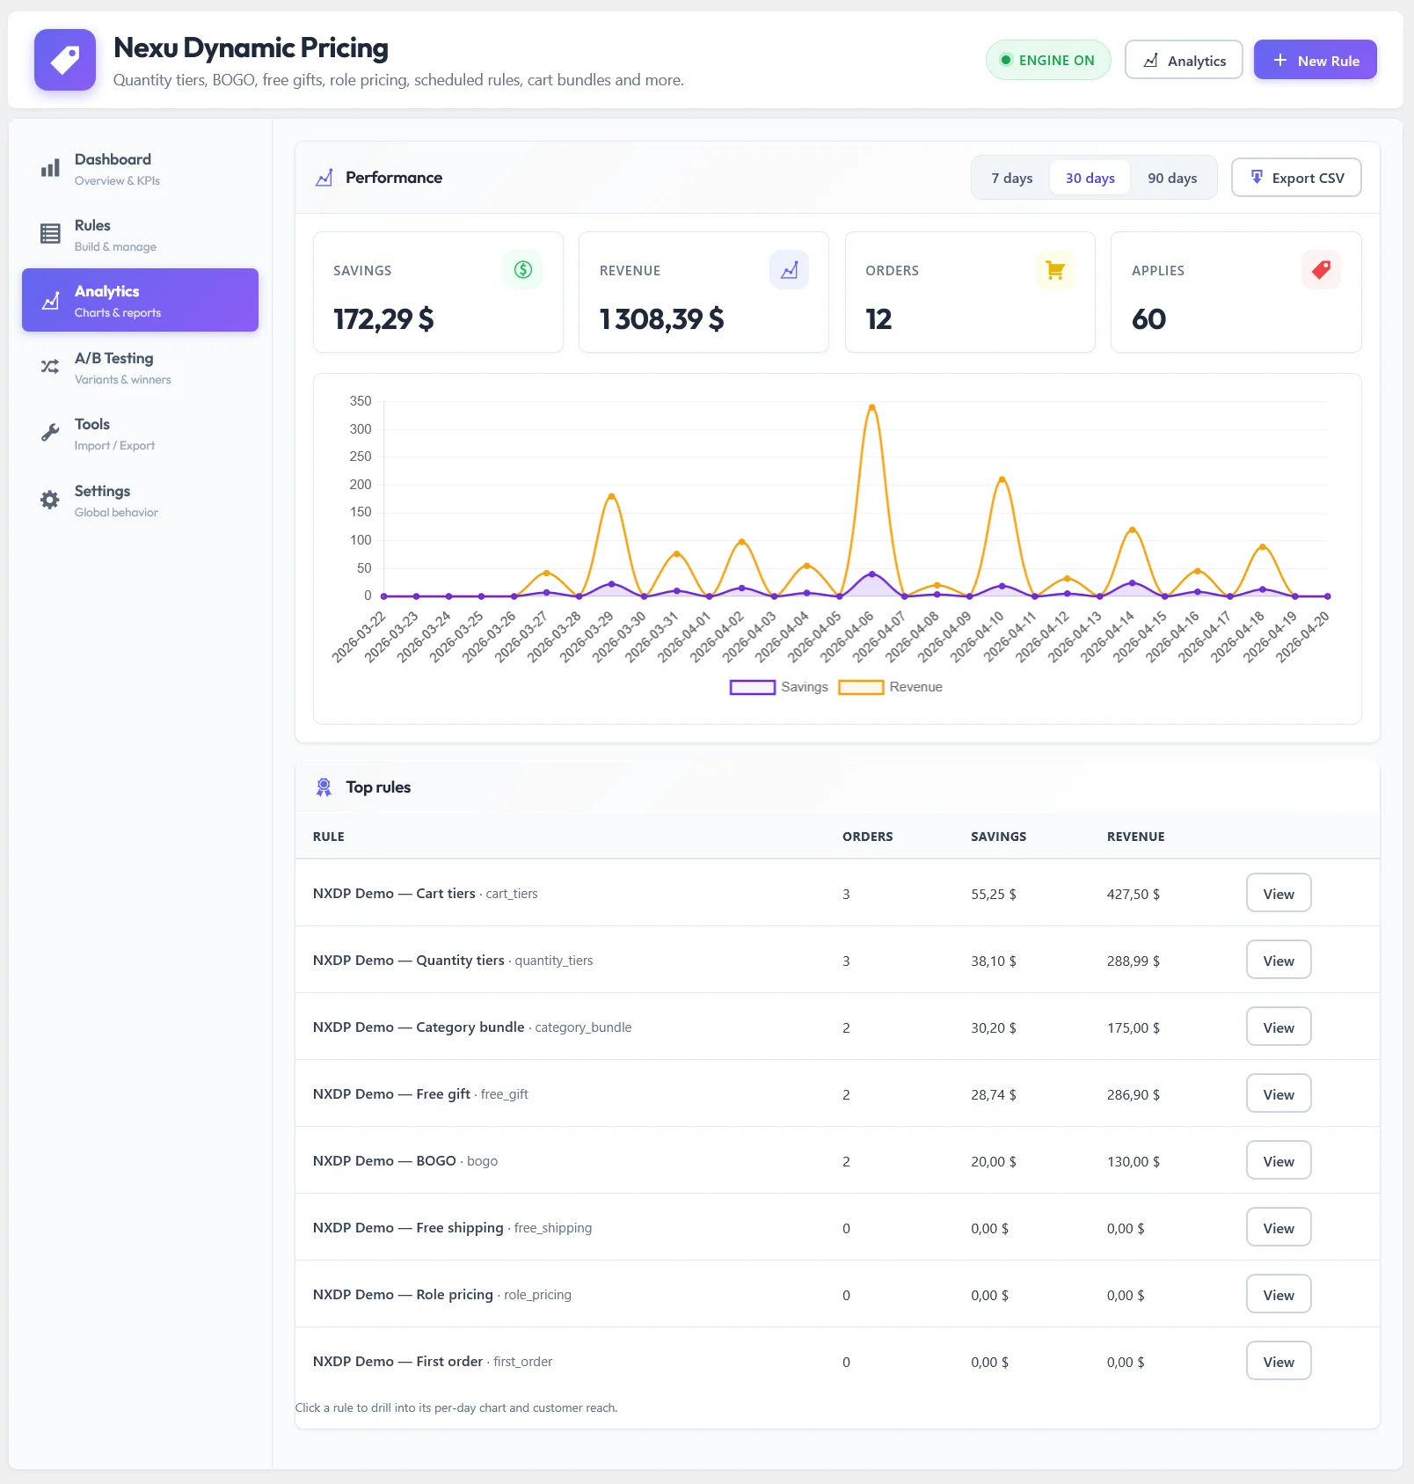Click rule name 'NXDP Demo — Free gift'

click(391, 1094)
